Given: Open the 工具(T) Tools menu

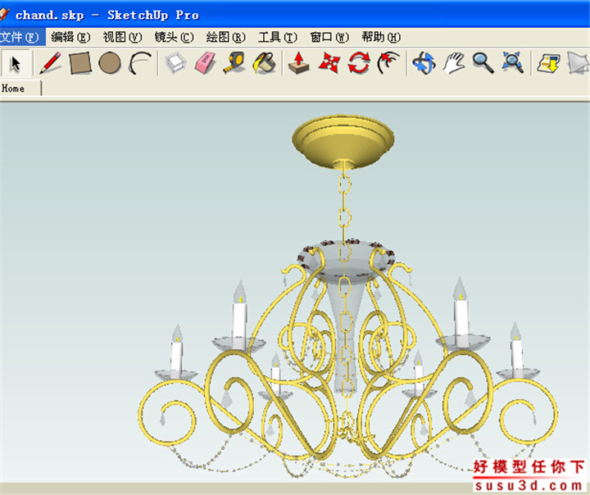Looking at the screenshot, I should point(277,37).
